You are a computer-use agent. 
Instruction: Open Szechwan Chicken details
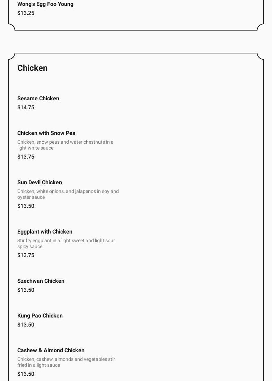pos(41,281)
